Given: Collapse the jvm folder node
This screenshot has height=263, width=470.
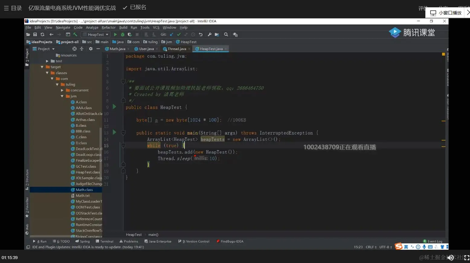Looking at the screenshot, I should pos(62,96).
